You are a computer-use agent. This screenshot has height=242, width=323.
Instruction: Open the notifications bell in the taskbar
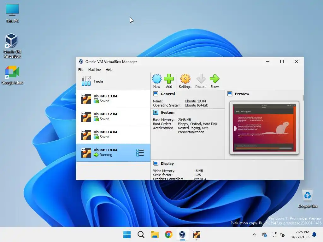click(x=314, y=234)
